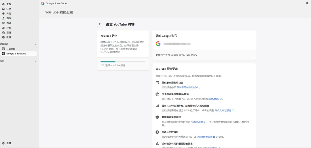
Task: Click the 应用 section label
Action: point(2,61)
